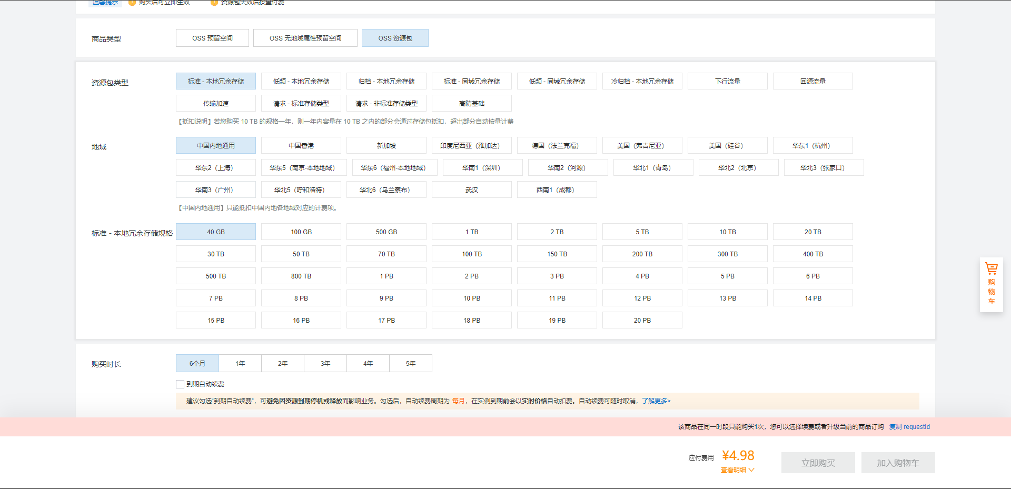Select the 1 TB storage size
The image size is (1011, 489).
point(472,232)
